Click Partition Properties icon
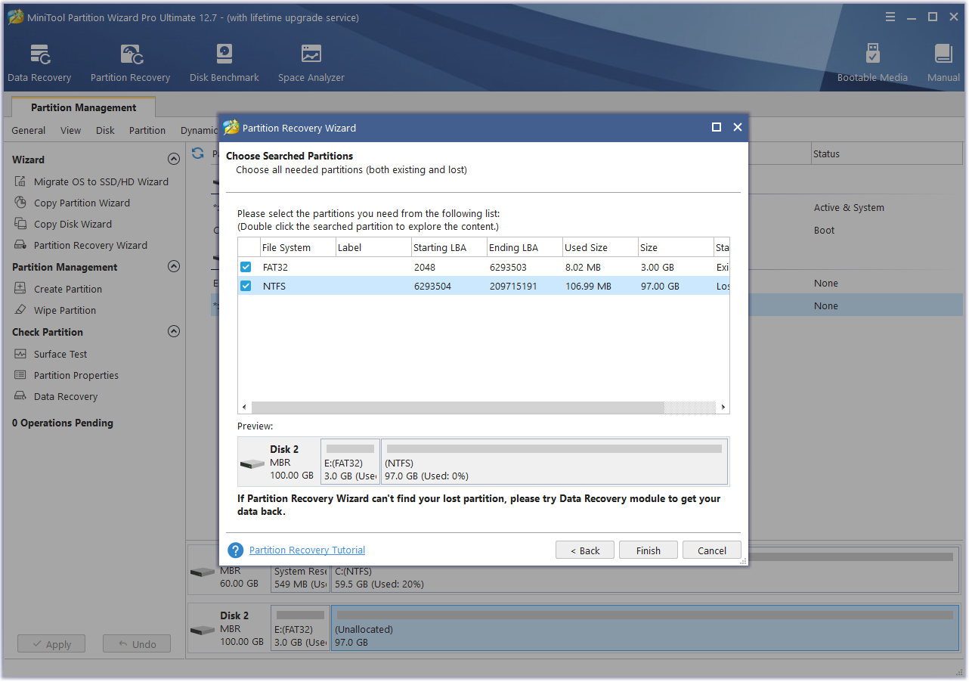 pos(20,375)
